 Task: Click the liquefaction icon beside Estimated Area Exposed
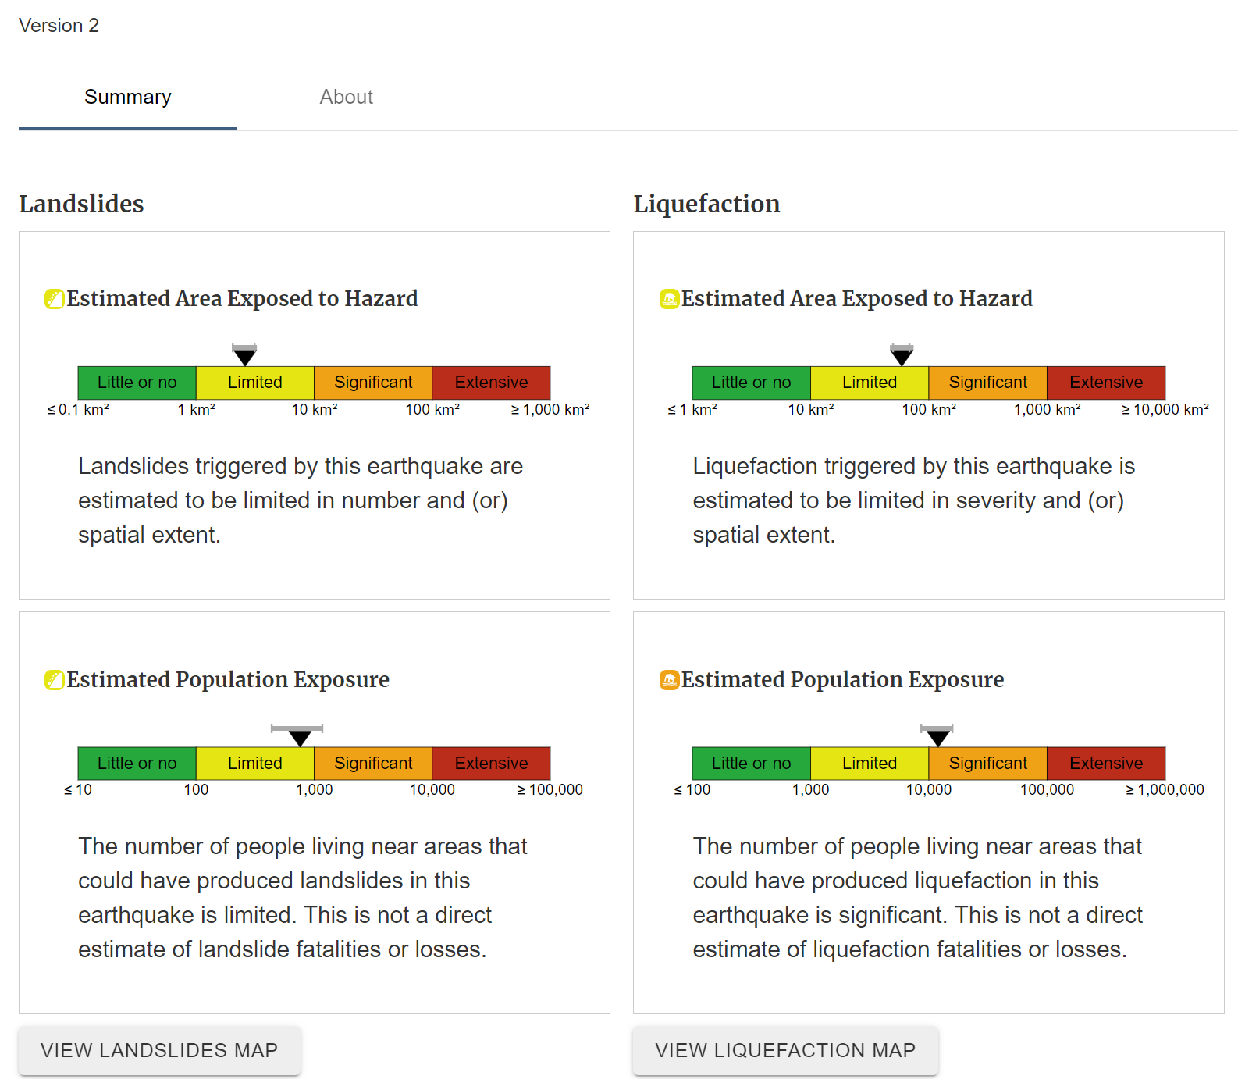(669, 299)
